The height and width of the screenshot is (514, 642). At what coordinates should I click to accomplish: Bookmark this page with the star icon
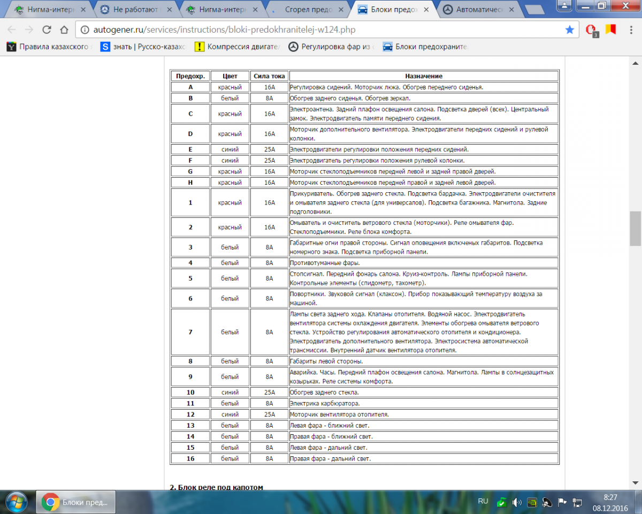click(x=569, y=30)
